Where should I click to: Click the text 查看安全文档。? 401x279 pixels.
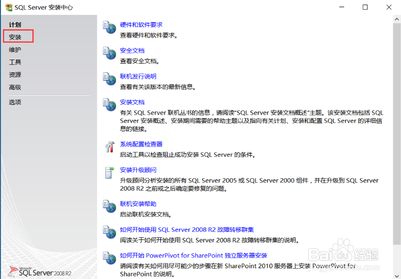click(140, 61)
